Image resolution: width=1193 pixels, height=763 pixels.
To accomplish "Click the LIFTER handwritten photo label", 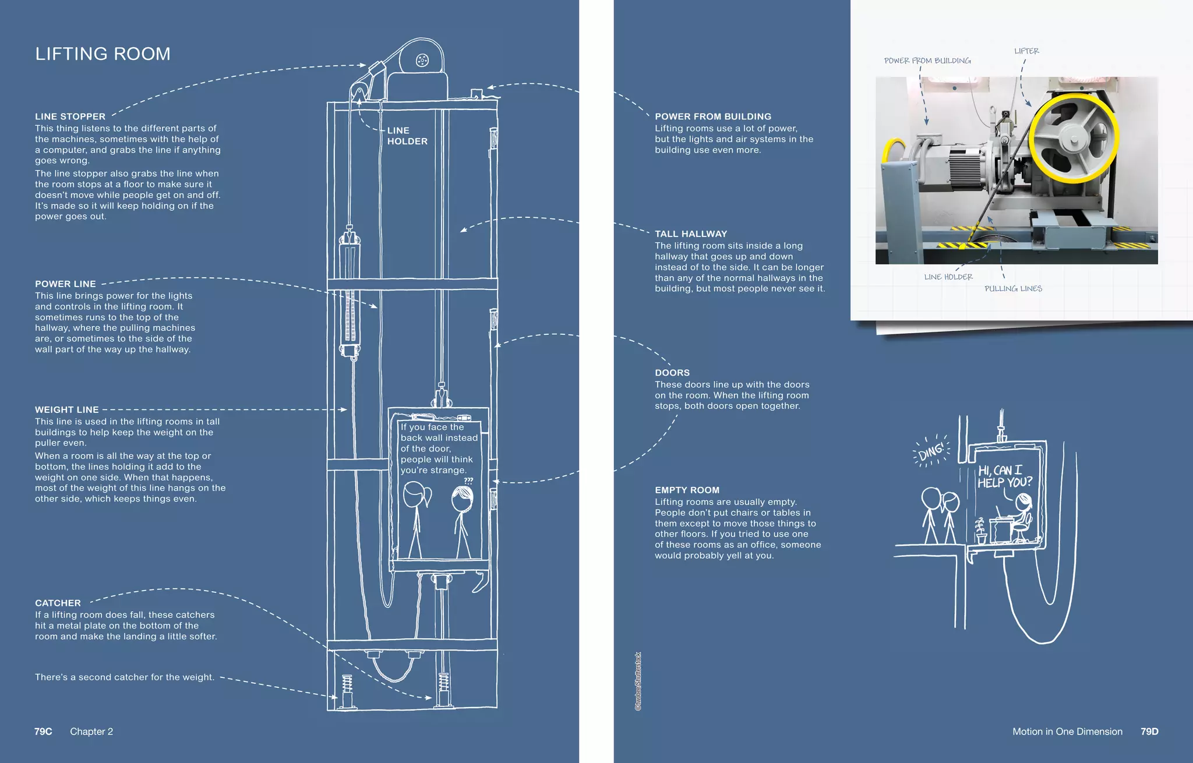I will point(1026,51).
